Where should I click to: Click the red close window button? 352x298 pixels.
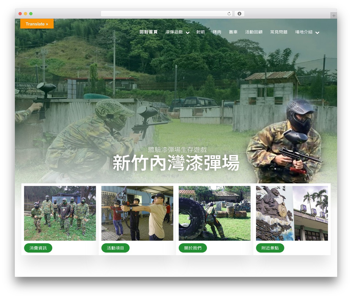point(20,14)
